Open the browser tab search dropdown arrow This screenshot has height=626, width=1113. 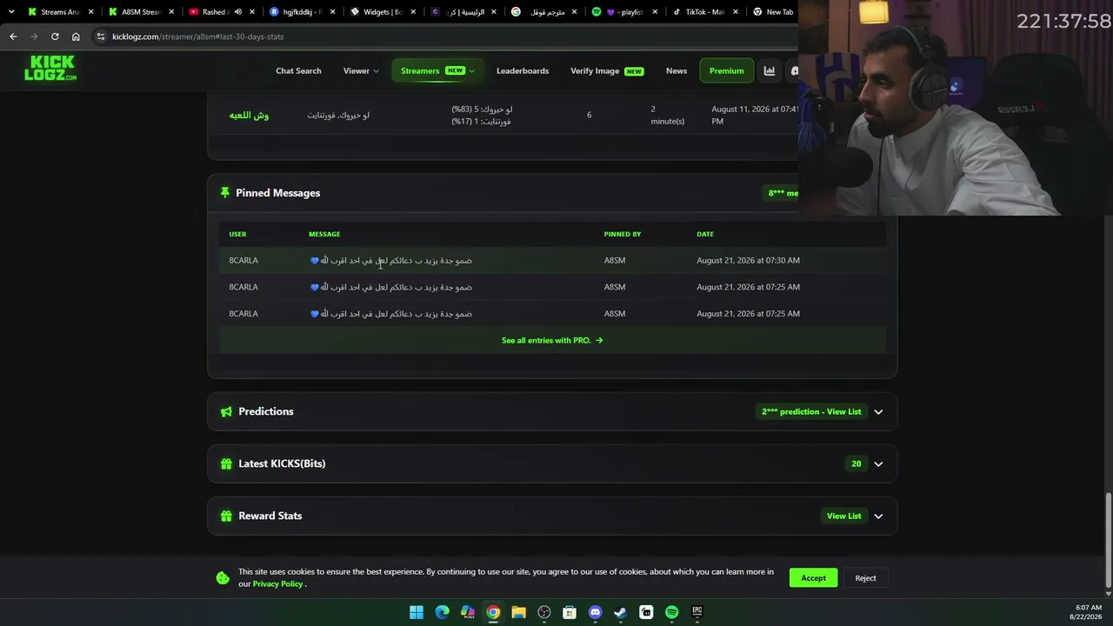point(11,12)
